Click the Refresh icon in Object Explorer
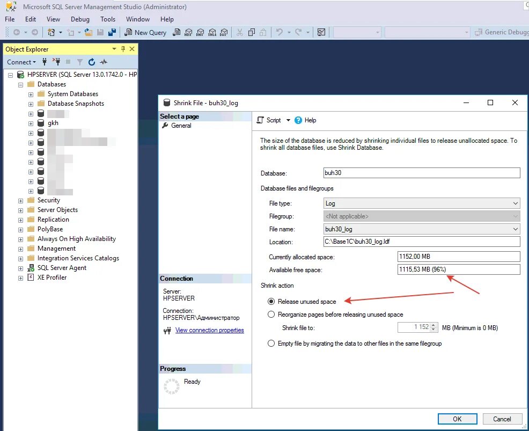The height and width of the screenshot is (431, 529). tap(91, 62)
